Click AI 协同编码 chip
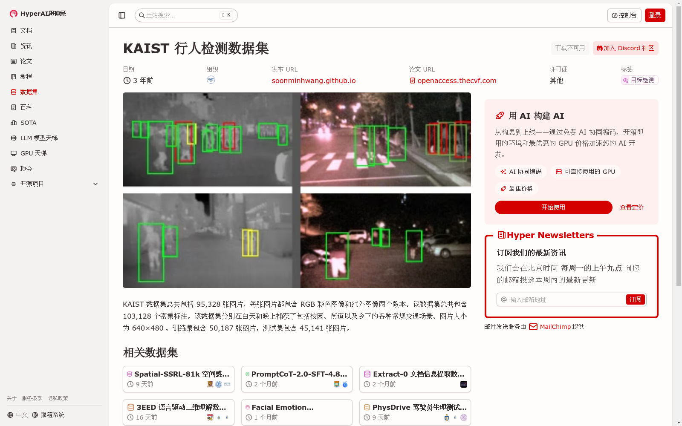The image size is (682, 426). (x=521, y=172)
